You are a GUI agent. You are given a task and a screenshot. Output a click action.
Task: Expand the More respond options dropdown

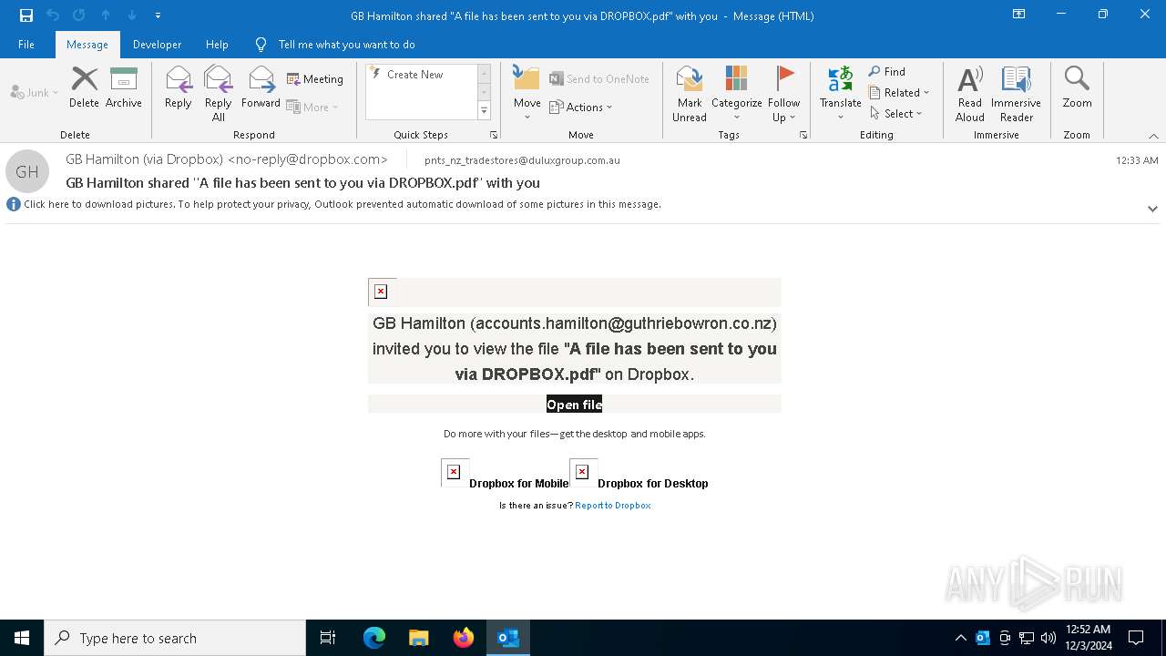point(312,107)
